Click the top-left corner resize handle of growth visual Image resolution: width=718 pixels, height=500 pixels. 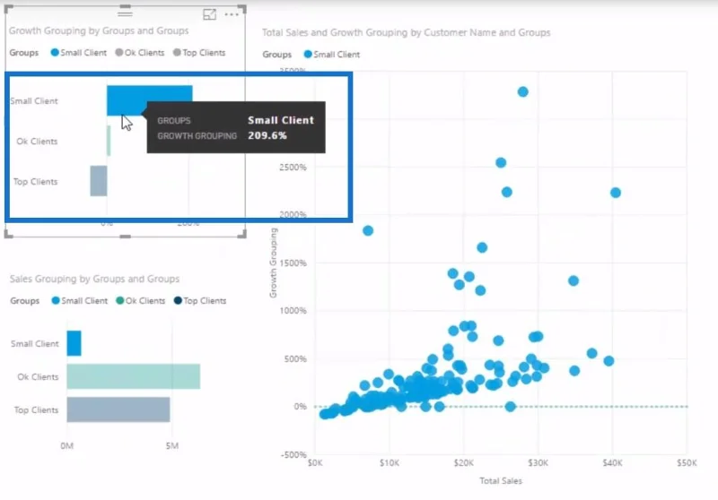(x=8, y=8)
